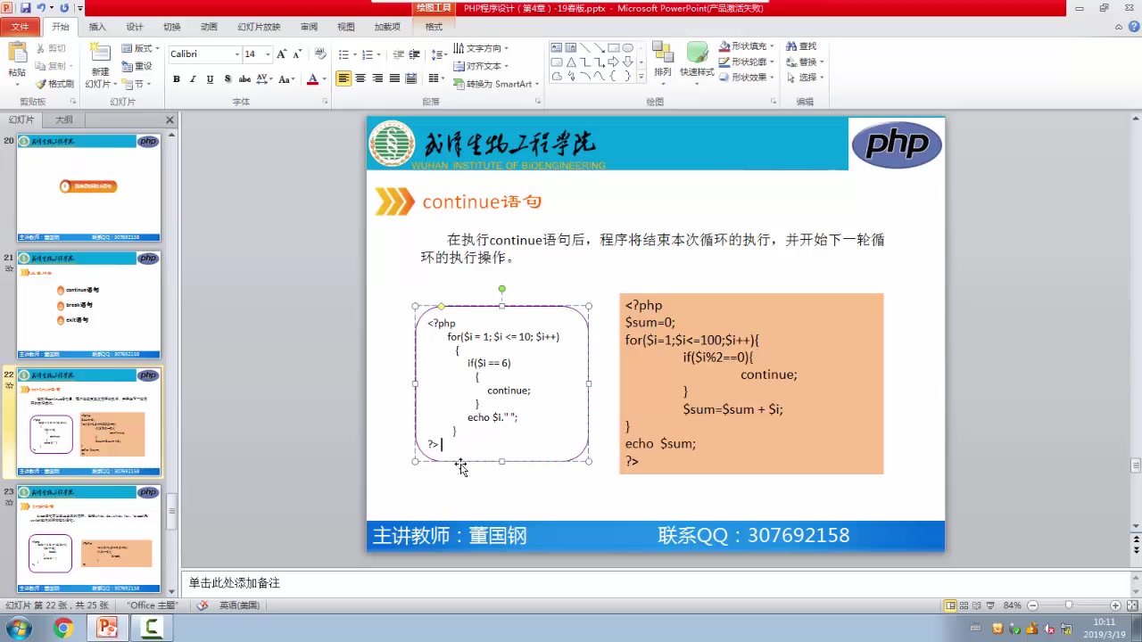The height and width of the screenshot is (642, 1142).
Task: Open the File (文件) tab
Action: click(x=20, y=27)
